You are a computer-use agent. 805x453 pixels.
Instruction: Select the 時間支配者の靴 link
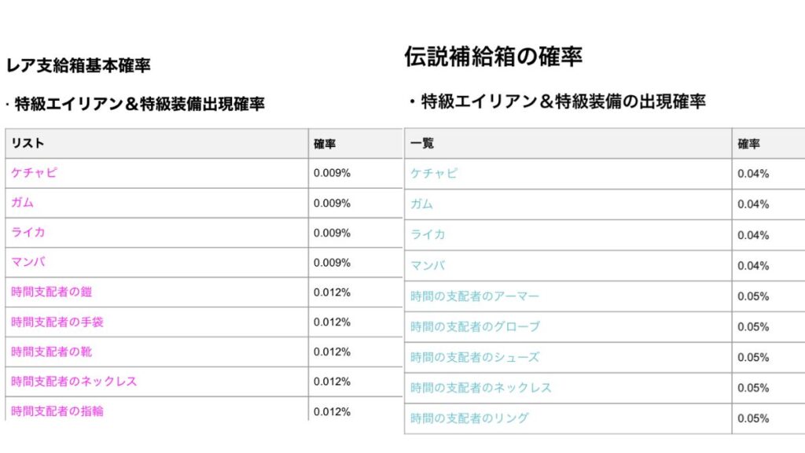coord(51,352)
